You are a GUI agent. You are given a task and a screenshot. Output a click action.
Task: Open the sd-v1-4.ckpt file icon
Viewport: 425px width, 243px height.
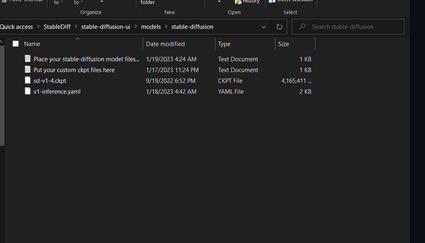tap(27, 80)
